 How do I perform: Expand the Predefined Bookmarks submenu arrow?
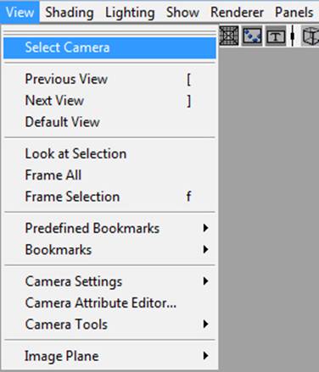pos(206,228)
